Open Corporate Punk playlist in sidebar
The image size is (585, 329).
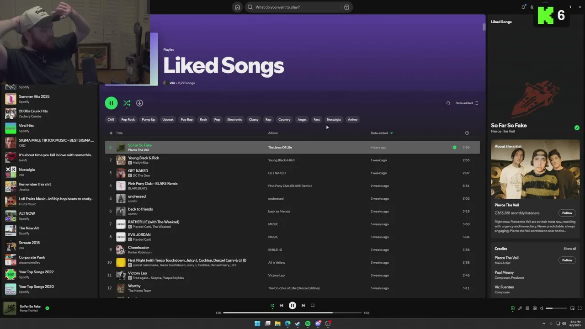[49, 260]
